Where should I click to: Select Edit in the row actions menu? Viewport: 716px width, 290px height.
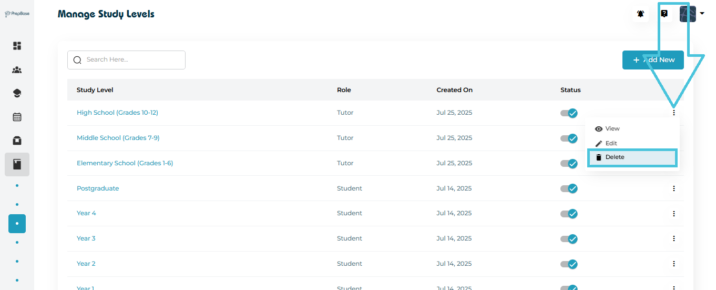click(611, 143)
